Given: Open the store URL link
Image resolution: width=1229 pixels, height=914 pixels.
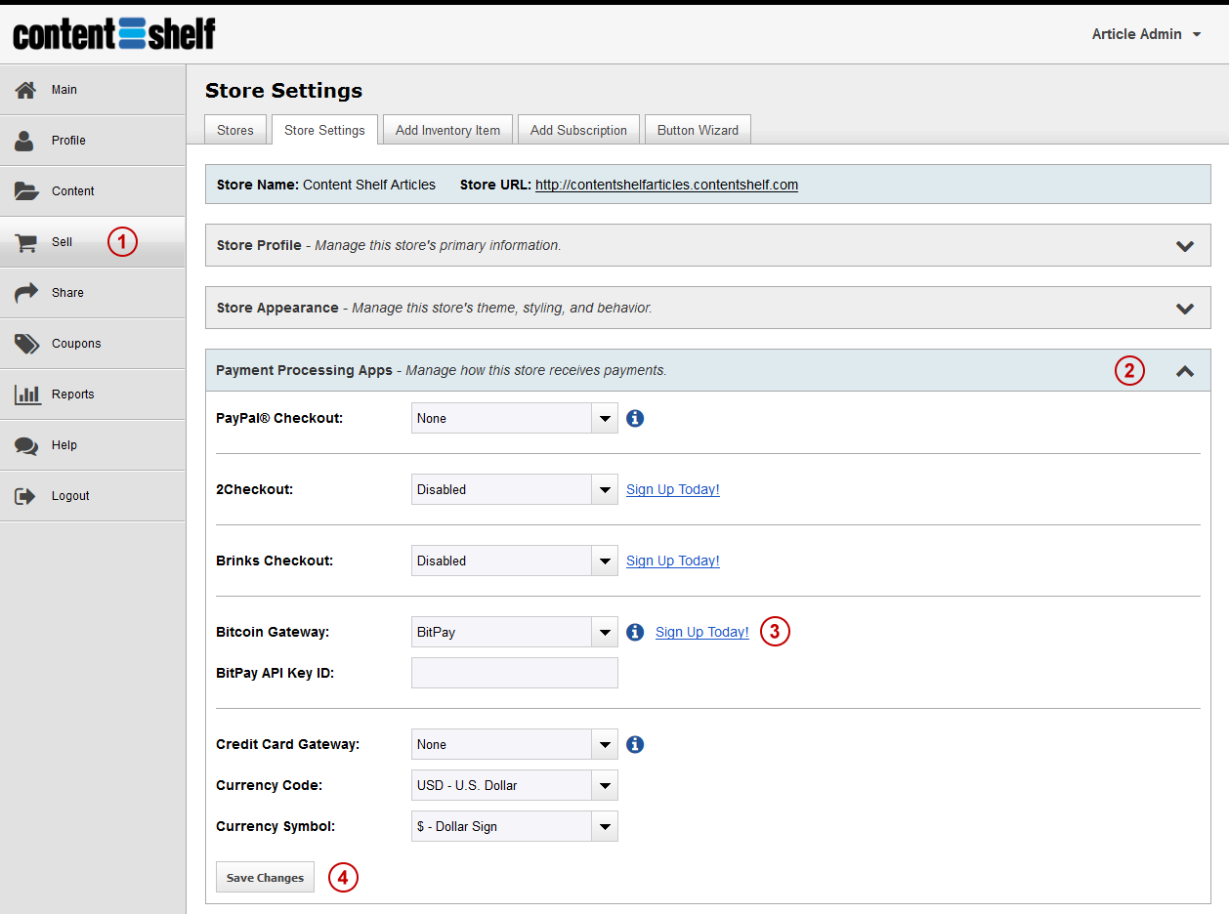Looking at the screenshot, I should 666,185.
